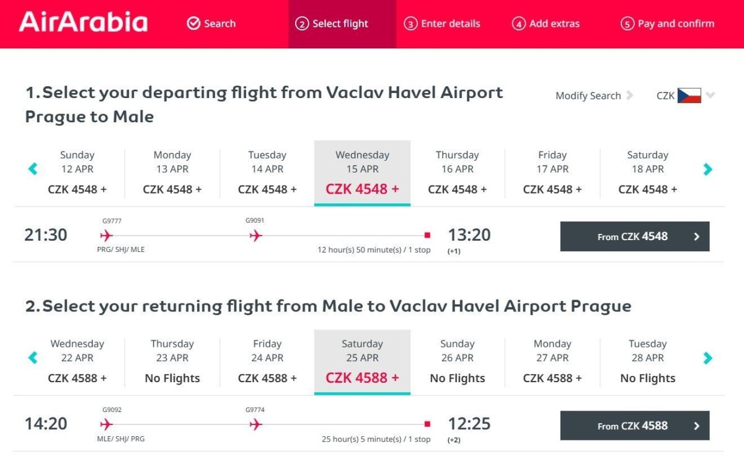Click the previous dates arrow for departing flights
Screen dimensions: 744x474
pos(33,169)
